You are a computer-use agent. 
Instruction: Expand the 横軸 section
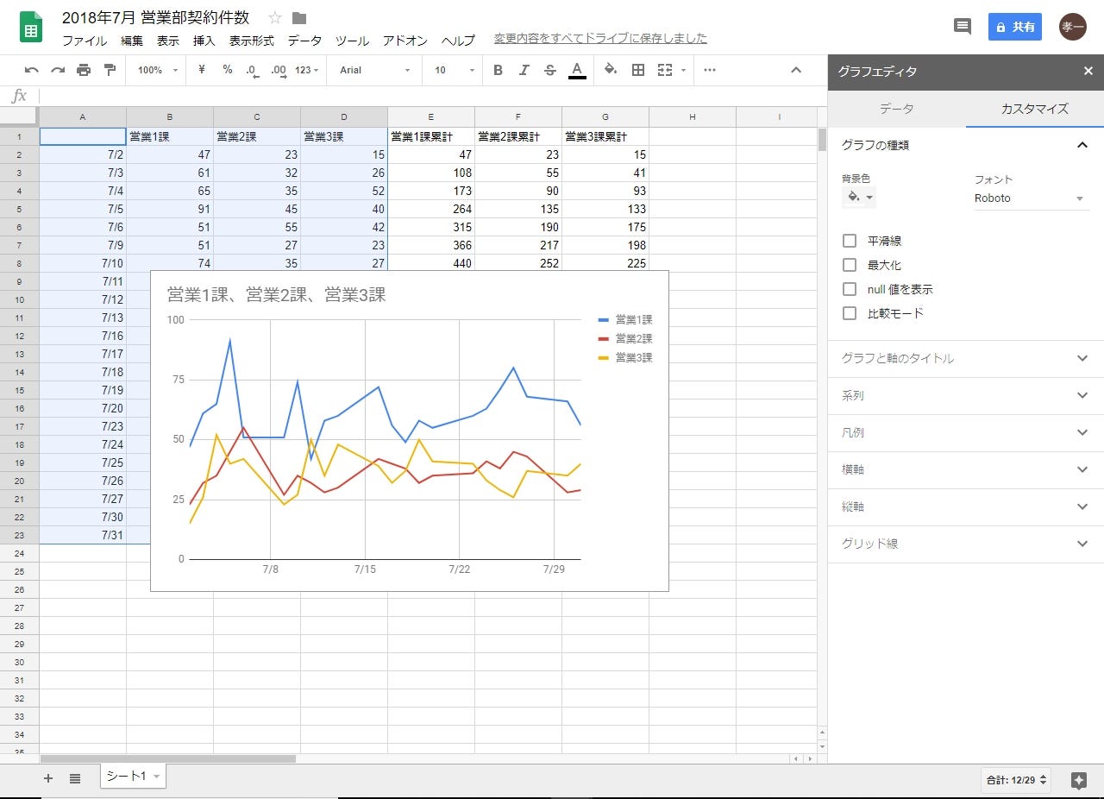(965, 469)
